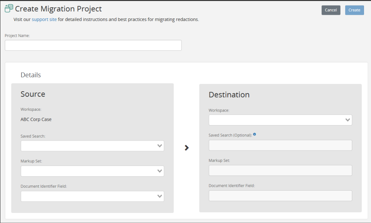The height and width of the screenshot is (223, 371).
Task: Cancel the migration project creation
Action: (330, 10)
